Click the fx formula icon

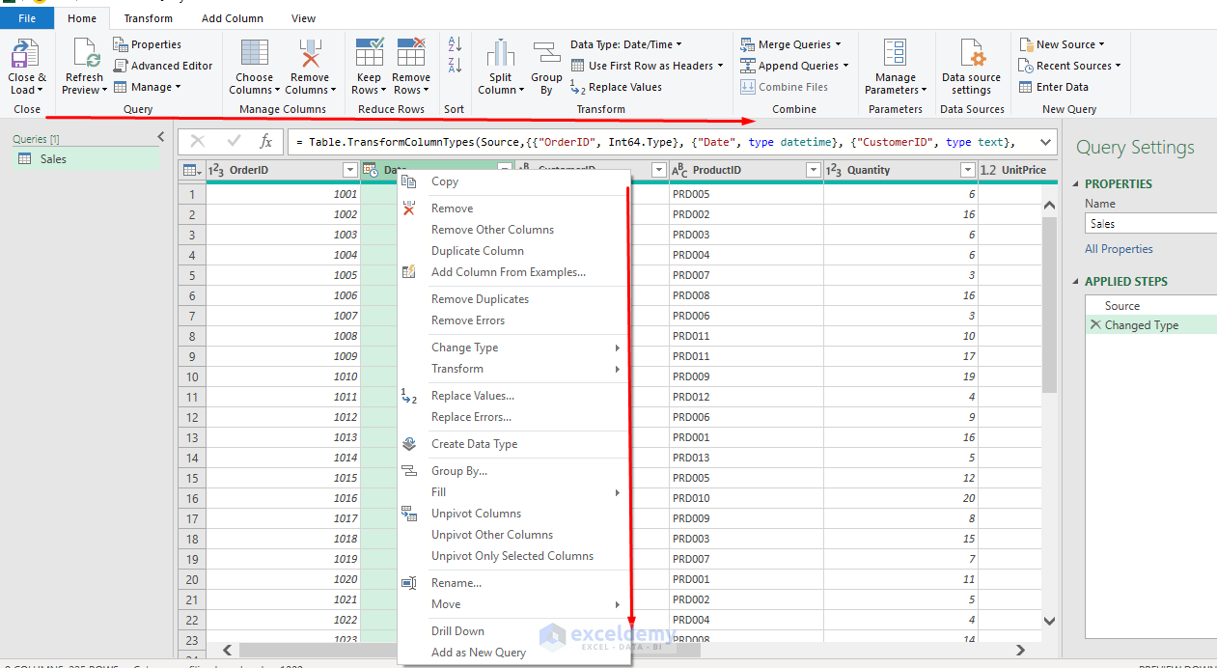(266, 142)
